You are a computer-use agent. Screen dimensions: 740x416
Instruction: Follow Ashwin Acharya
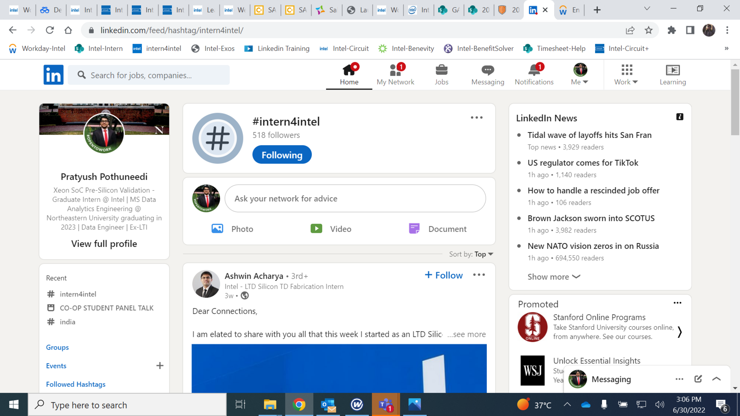[x=444, y=275]
